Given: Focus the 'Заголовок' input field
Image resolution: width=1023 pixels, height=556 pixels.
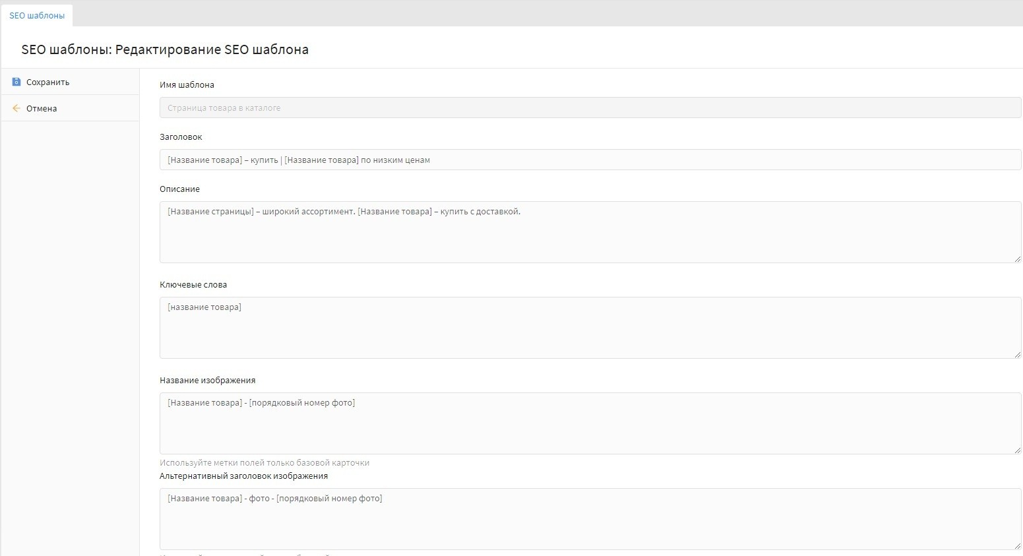Looking at the screenshot, I should pyautogui.click(x=590, y=160).
